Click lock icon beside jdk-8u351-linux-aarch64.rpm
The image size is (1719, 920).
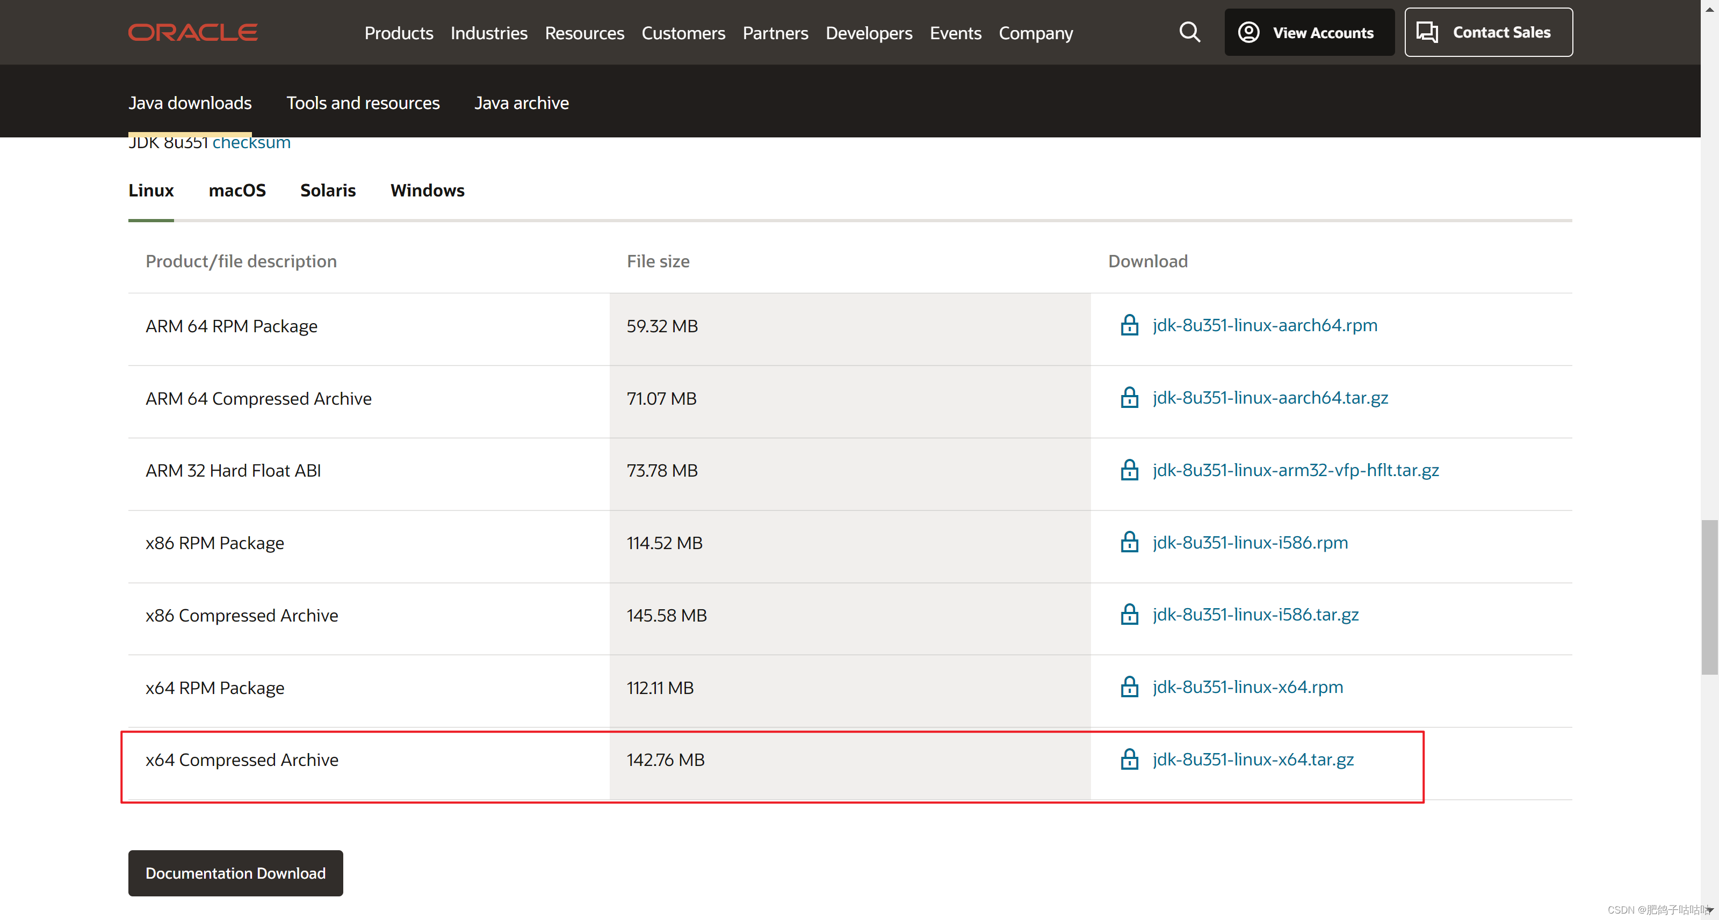(1129, 325)
